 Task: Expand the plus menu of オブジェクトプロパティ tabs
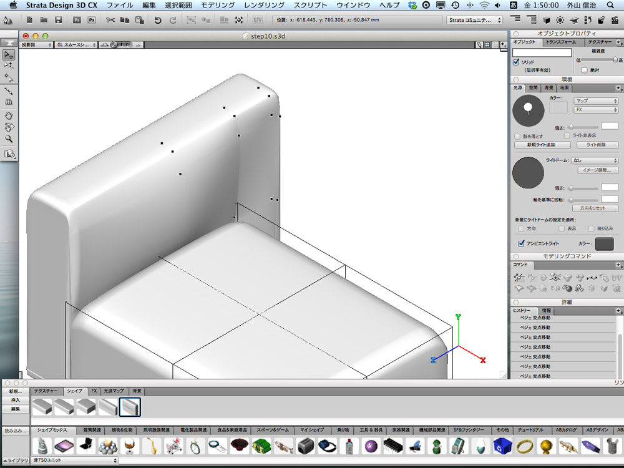[619, 42]
